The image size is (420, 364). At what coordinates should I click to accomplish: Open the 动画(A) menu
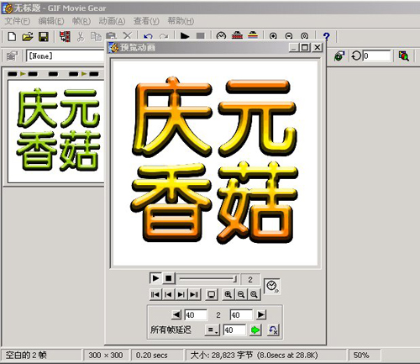[112, 21]
